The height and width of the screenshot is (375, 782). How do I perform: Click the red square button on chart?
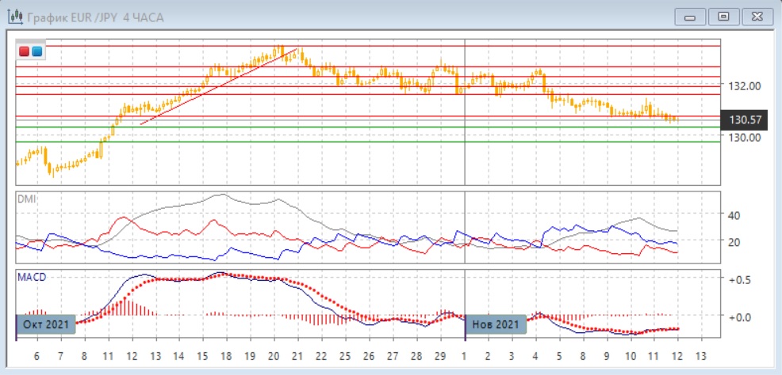click(25, 51)
